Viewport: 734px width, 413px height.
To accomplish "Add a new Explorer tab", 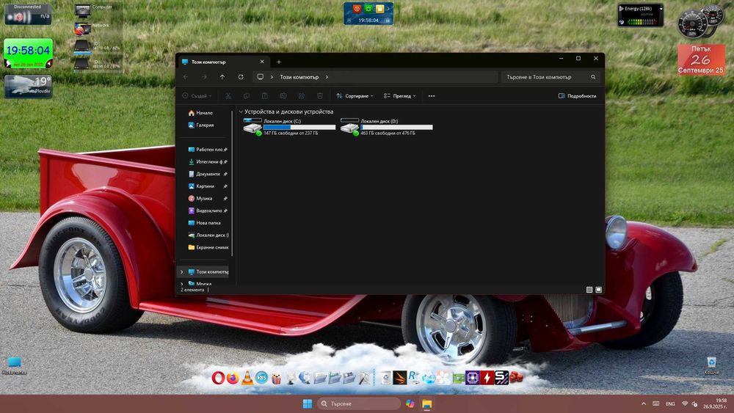I will click(278, 62).
